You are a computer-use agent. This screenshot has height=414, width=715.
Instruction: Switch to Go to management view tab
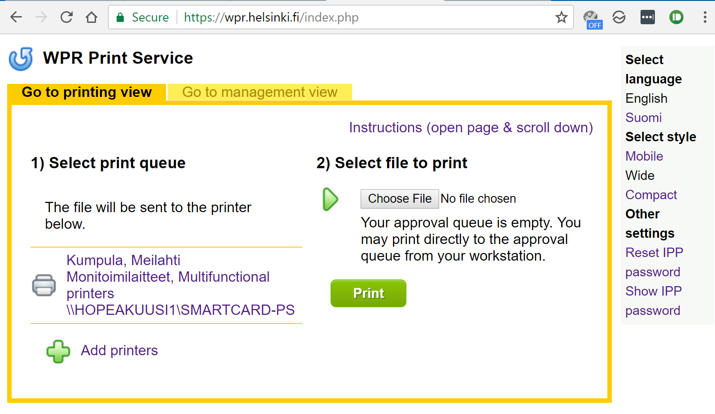(260, 92)
